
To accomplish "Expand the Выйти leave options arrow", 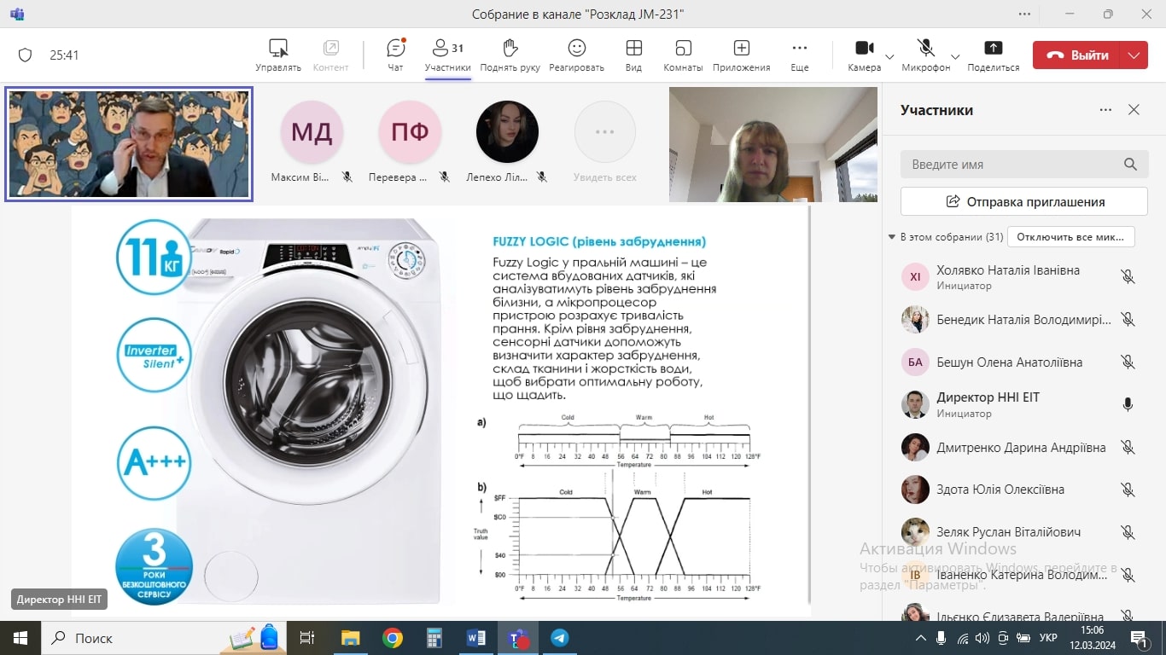I will pyautogui.click(x=1133, y=55).
